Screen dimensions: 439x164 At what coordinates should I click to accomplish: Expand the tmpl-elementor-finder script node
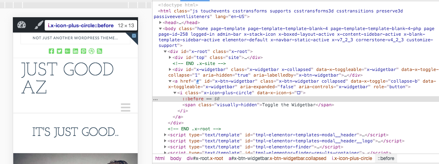click(x=165, y=147)
